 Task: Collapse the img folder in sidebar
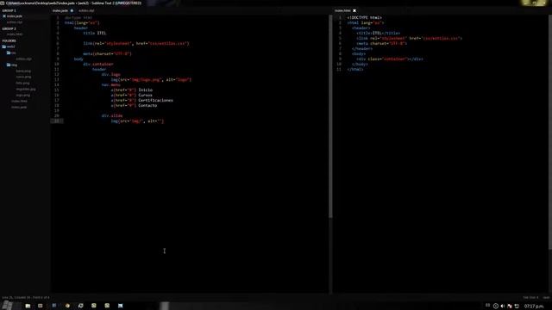click(9, 65)
